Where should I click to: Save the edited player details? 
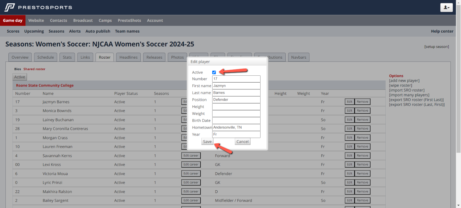tap(207, 142)
